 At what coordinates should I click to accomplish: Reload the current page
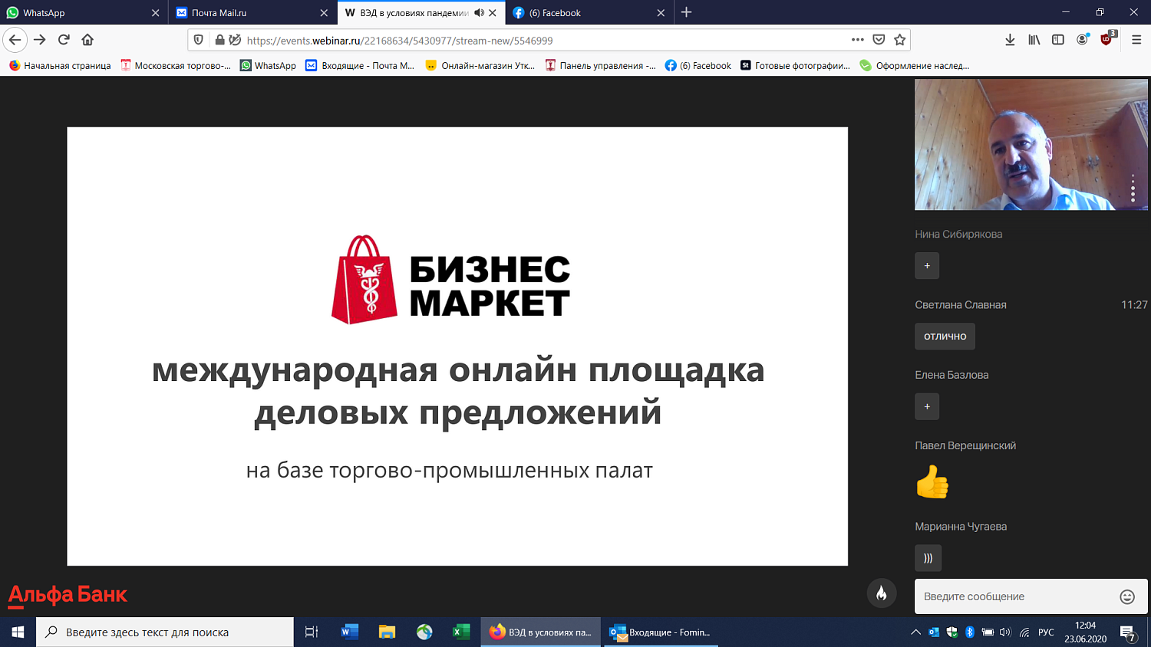pyautogui.click(x=64, y=40)
